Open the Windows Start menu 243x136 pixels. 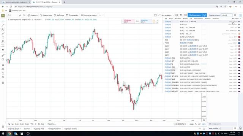[x=3, y=133]
